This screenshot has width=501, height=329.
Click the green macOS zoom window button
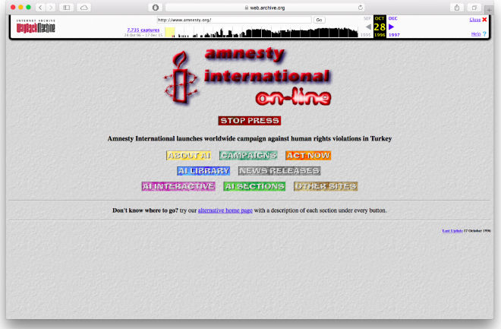[28, 8]
